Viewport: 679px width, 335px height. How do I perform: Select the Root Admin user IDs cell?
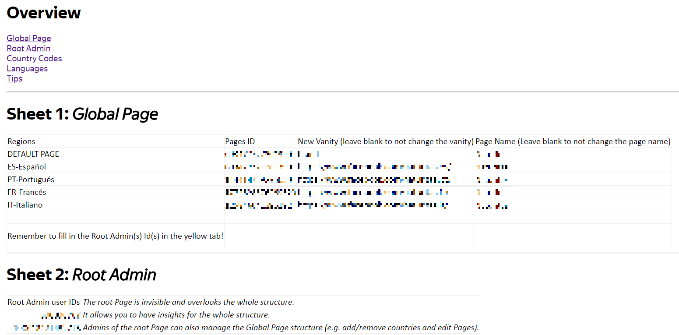click(x=44, y=302)
